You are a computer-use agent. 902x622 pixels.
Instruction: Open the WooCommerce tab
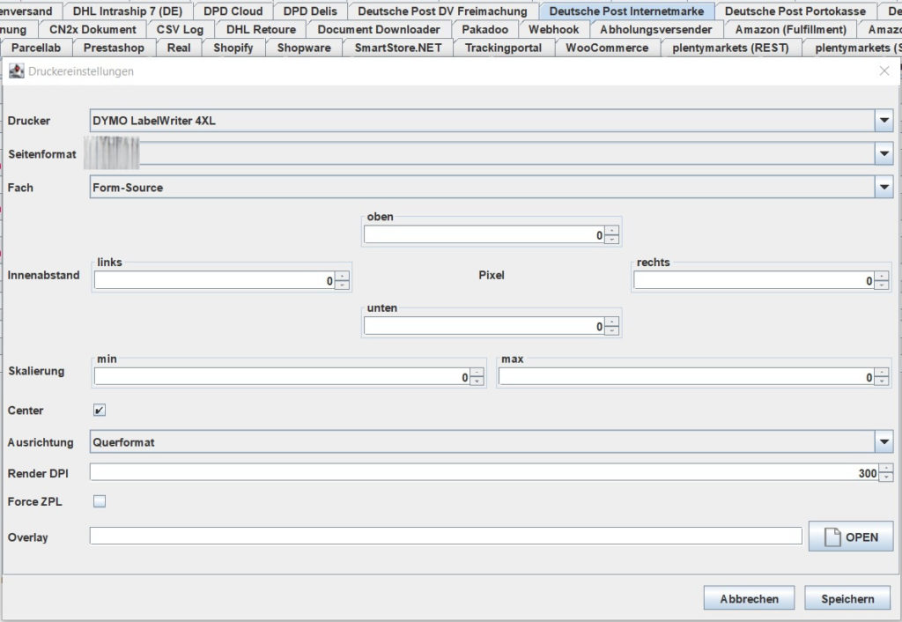pyautogui.click(x=607, y=48)
